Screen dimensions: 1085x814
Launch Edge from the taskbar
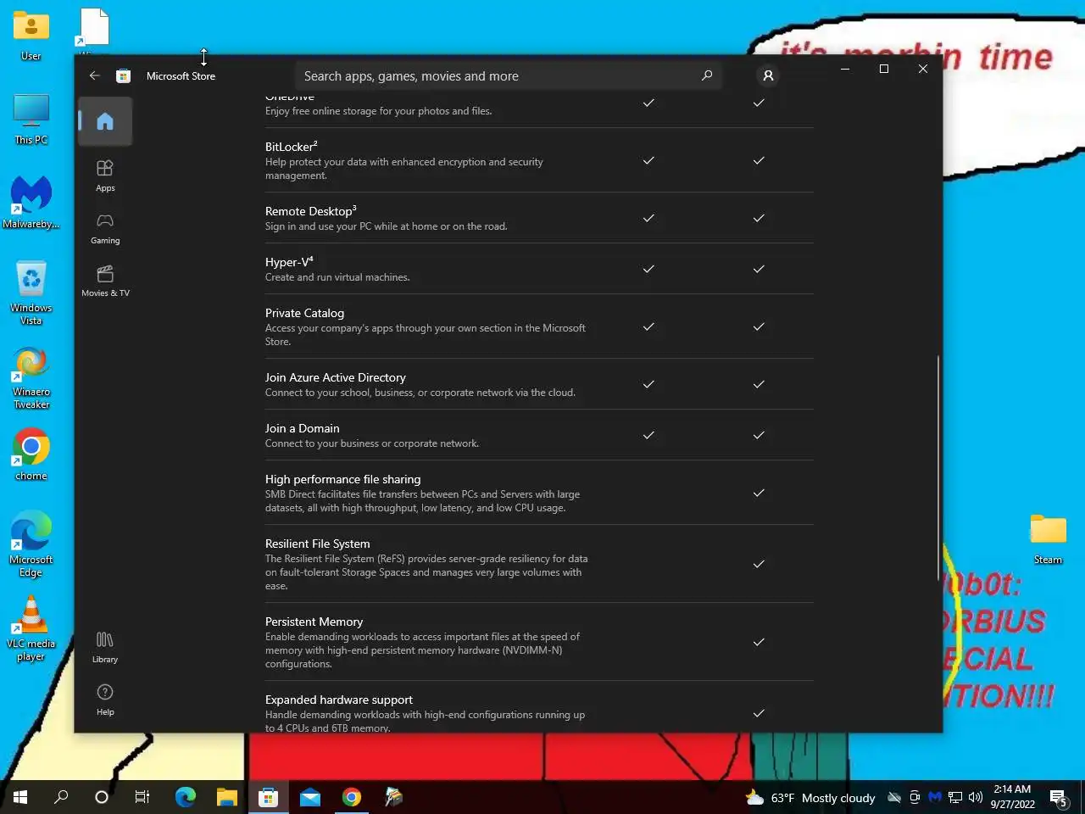click(x=185, y=797)
